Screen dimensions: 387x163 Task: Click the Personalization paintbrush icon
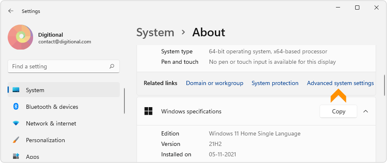(16, 140)
